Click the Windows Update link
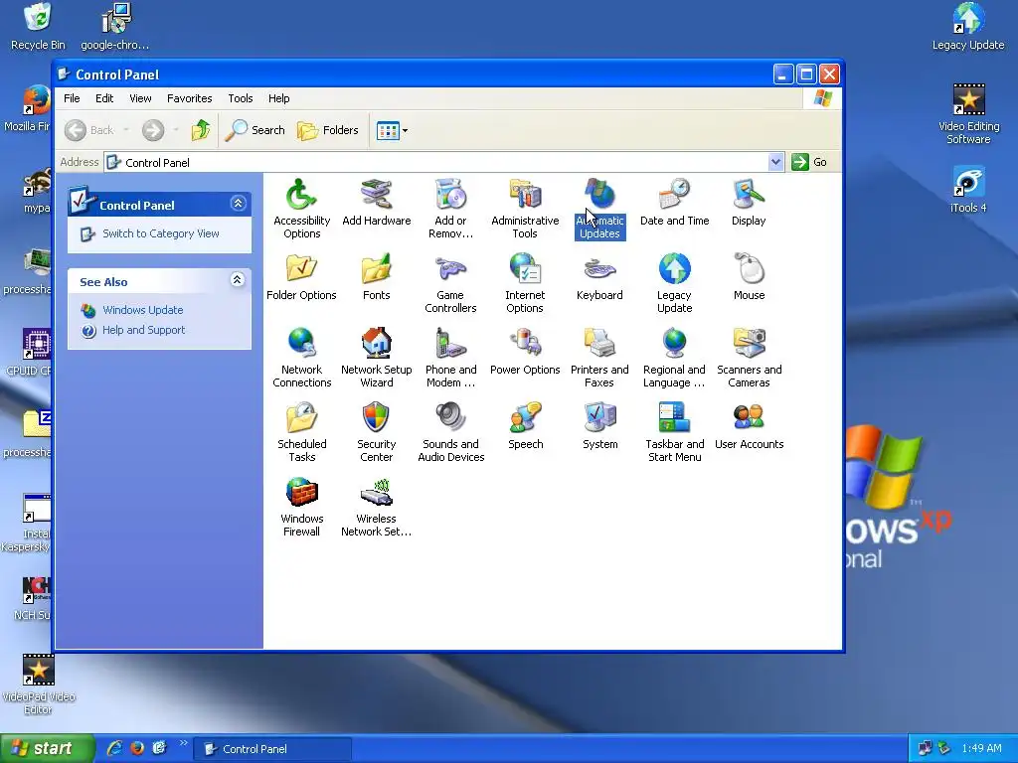Viewport: 1018px width, 763px height. pos(143,310)
